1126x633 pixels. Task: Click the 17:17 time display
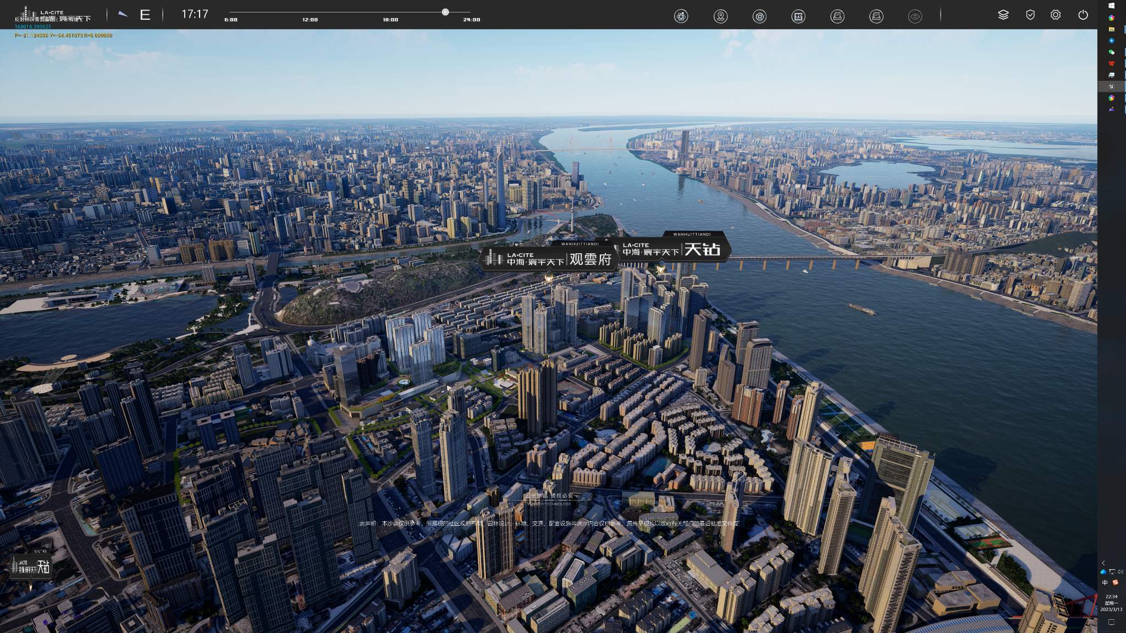pyautogui.click(x=195, y=14)
